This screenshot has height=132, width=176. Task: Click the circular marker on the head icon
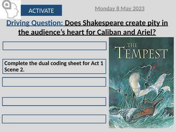7,5
